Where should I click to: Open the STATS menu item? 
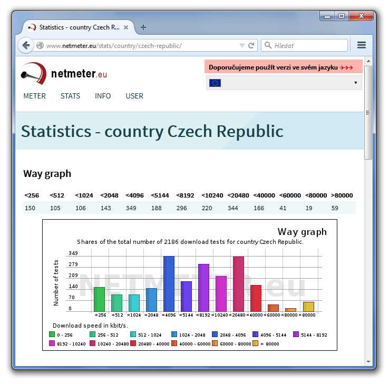click(x=70, y=96)
